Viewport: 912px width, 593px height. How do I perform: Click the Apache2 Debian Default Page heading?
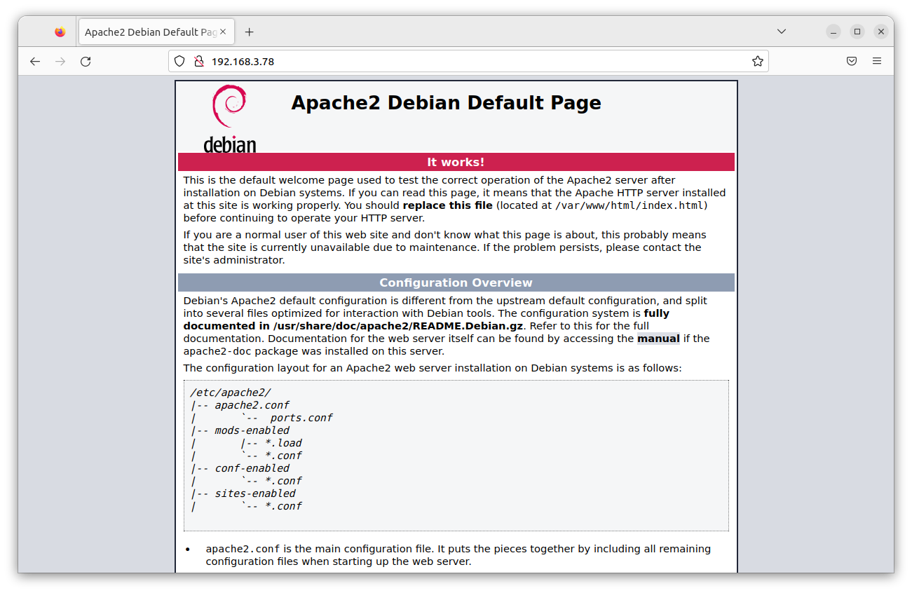click(446, 102)
